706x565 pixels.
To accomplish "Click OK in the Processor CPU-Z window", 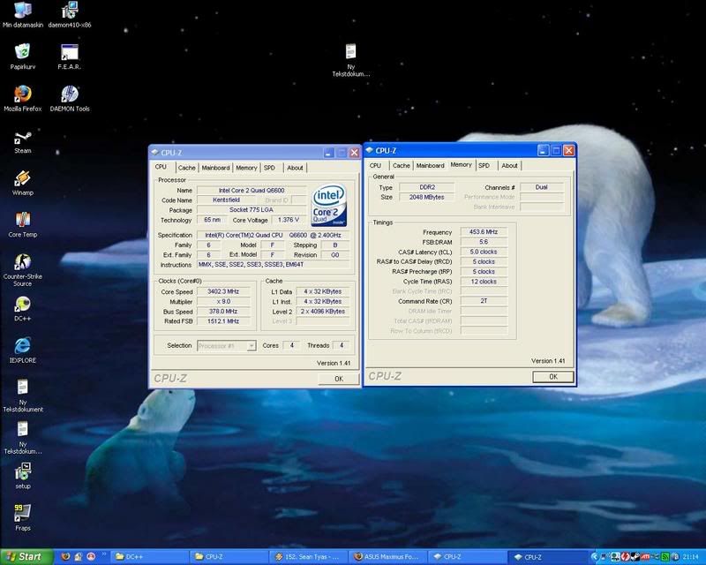I will point(339,379).
